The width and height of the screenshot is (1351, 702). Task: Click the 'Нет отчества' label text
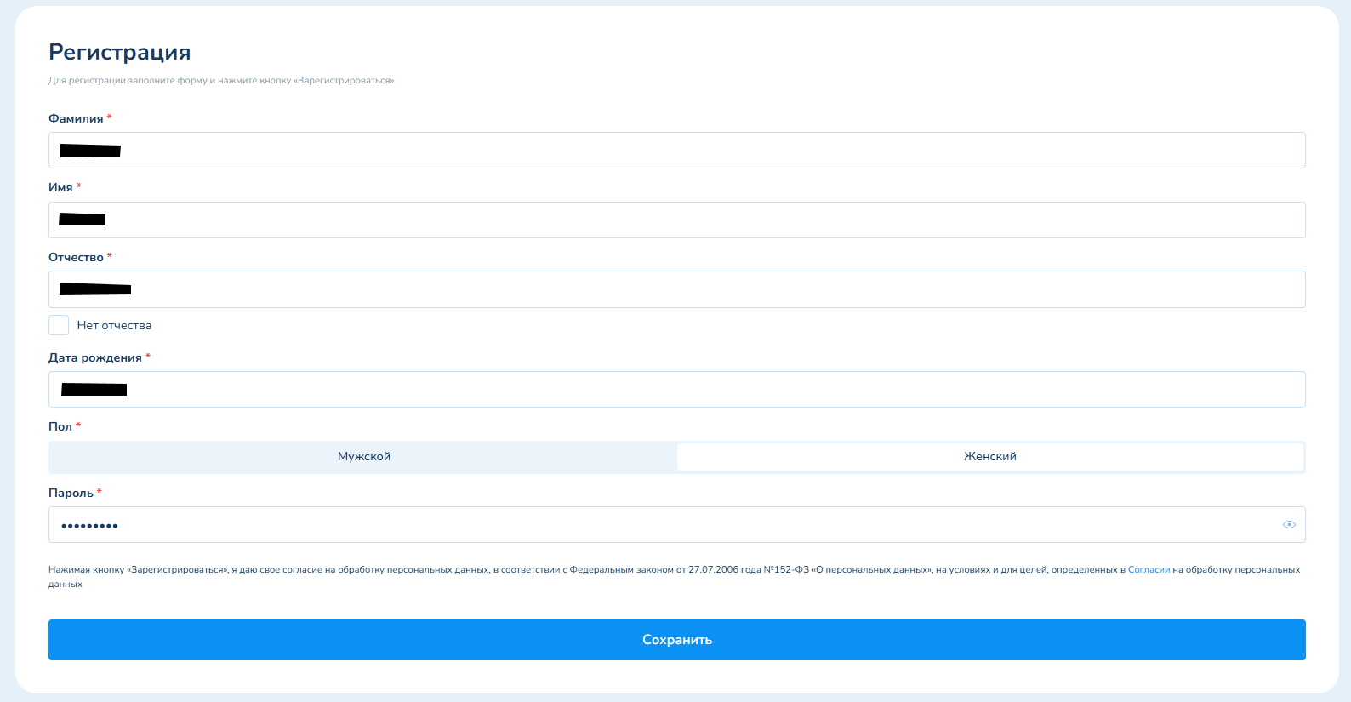point(114,326)
